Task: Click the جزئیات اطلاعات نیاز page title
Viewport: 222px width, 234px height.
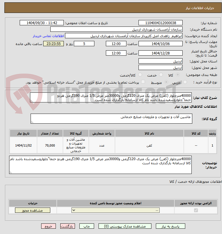Action: point(200,8)
